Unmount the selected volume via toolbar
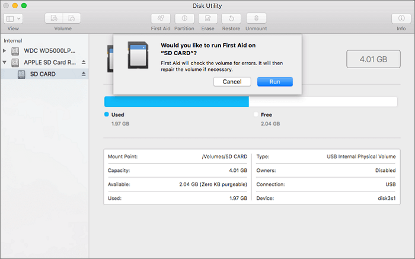415x259 pixels. click(256, 18)
